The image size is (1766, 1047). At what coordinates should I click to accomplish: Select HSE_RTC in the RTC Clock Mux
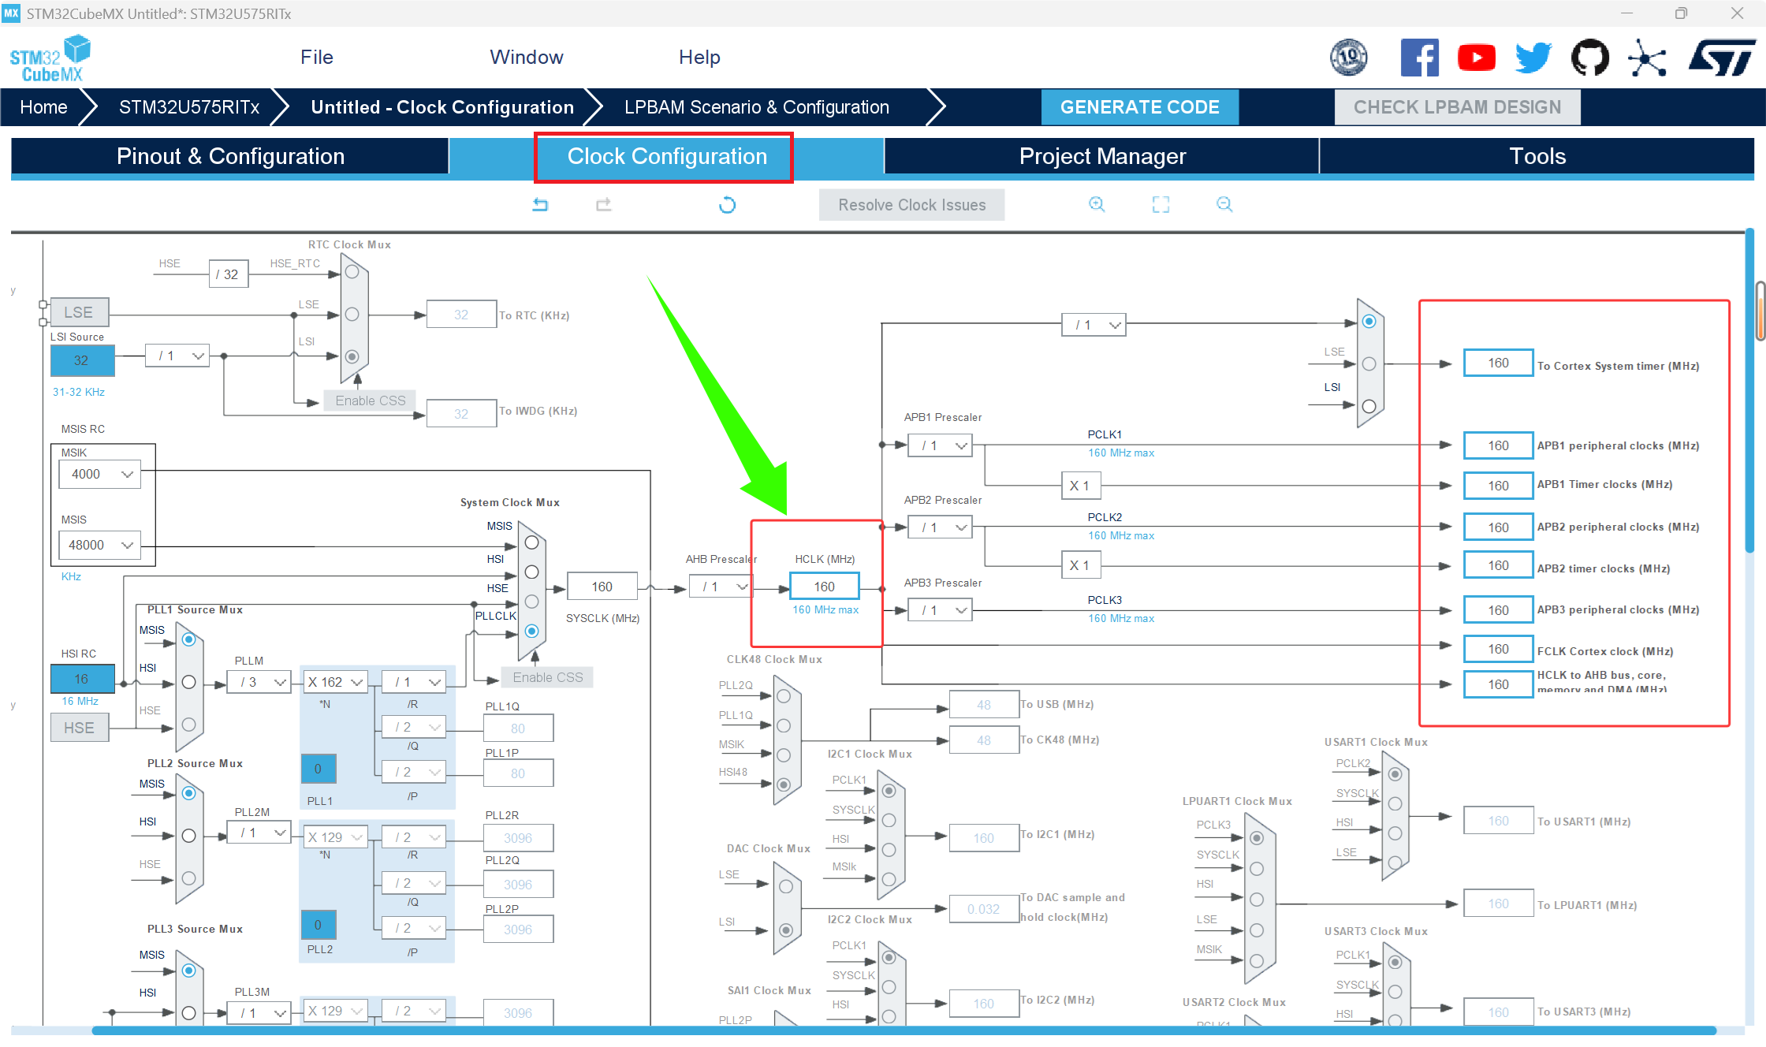[x=352, y=272]
